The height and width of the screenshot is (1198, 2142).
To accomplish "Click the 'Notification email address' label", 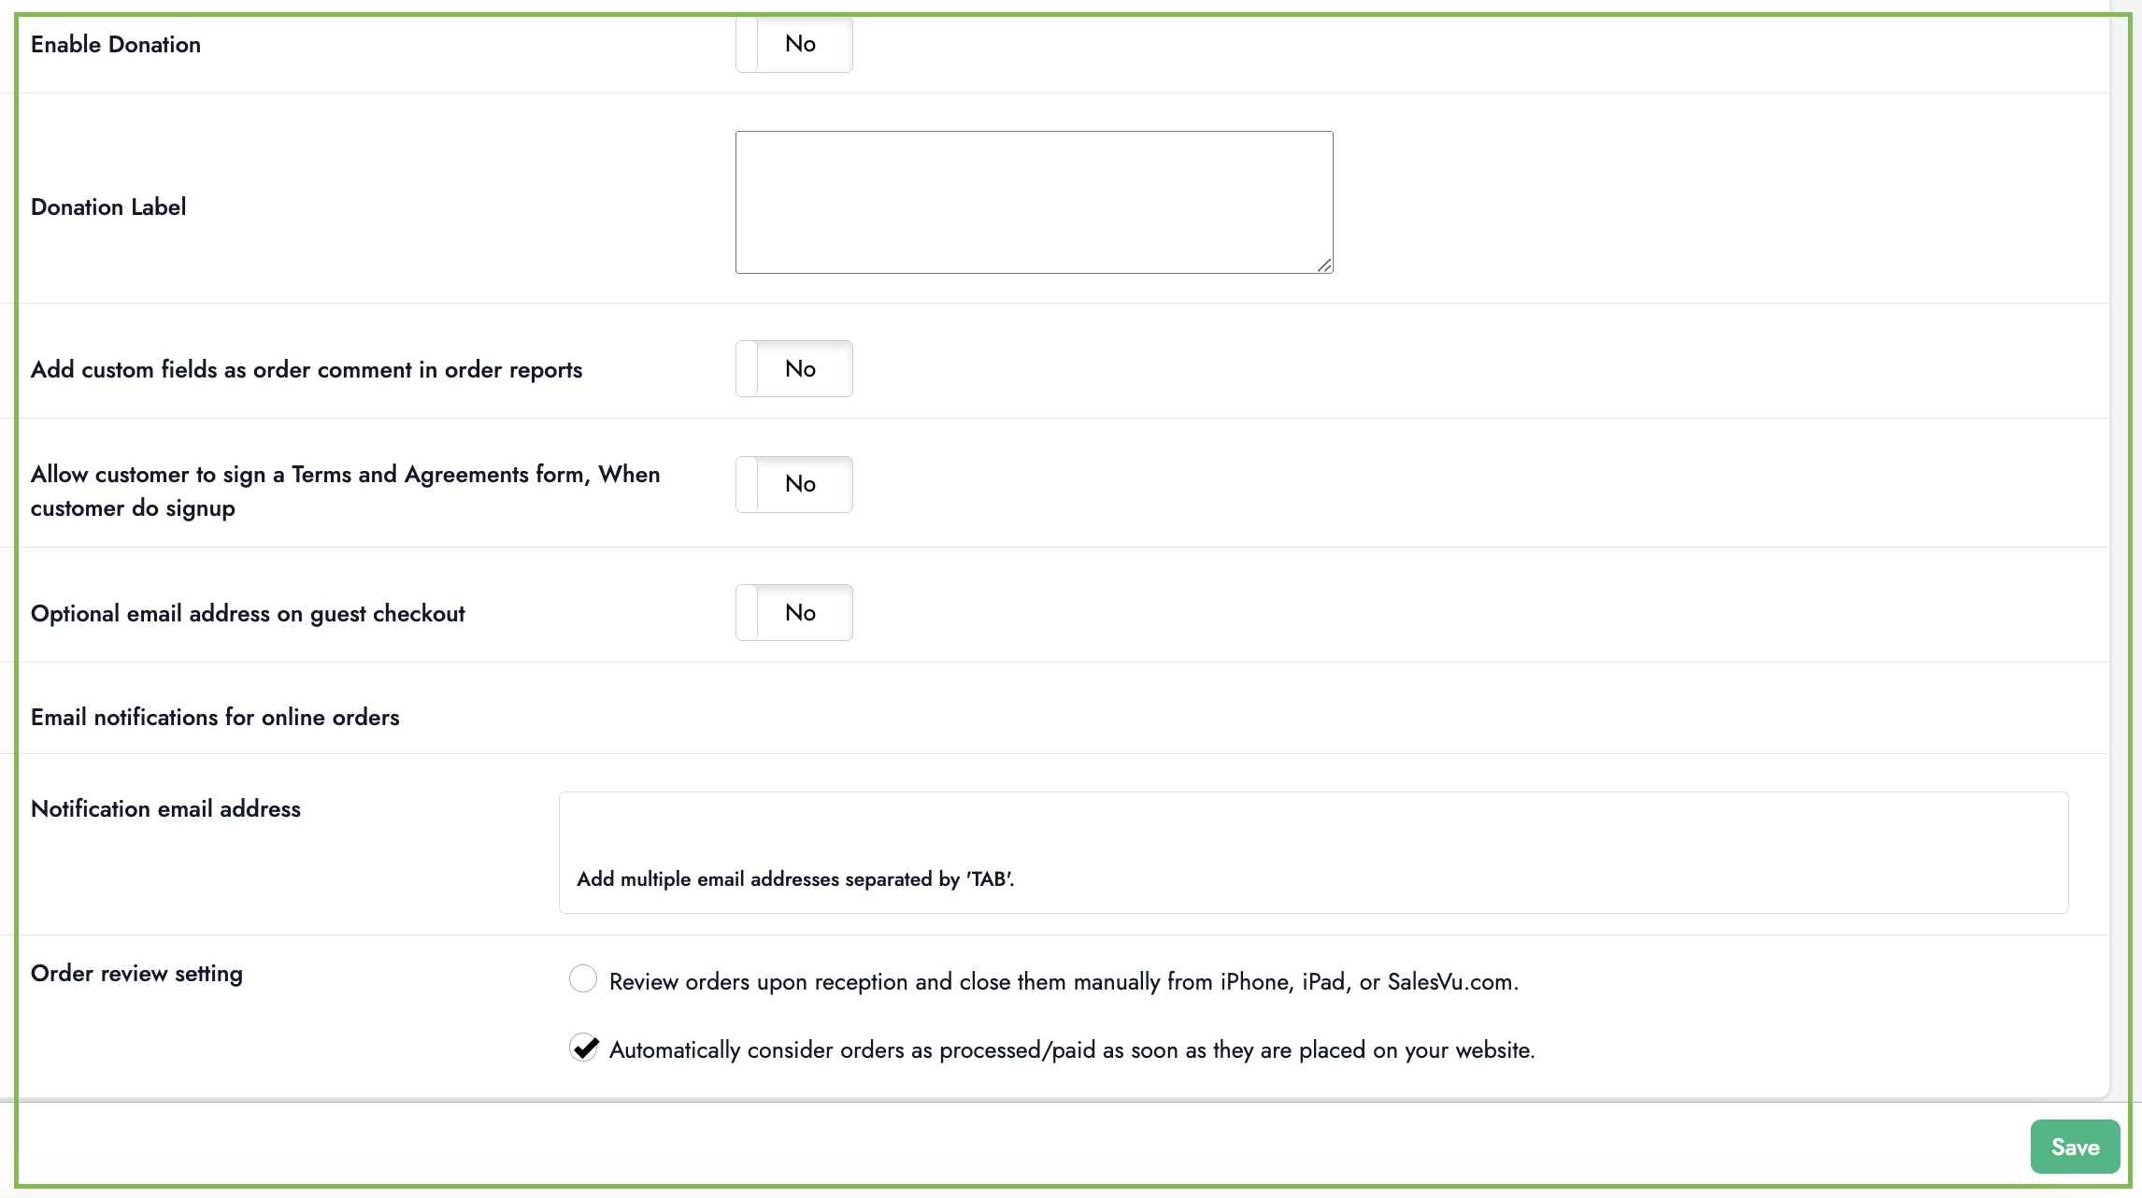I will pos(165,809).
